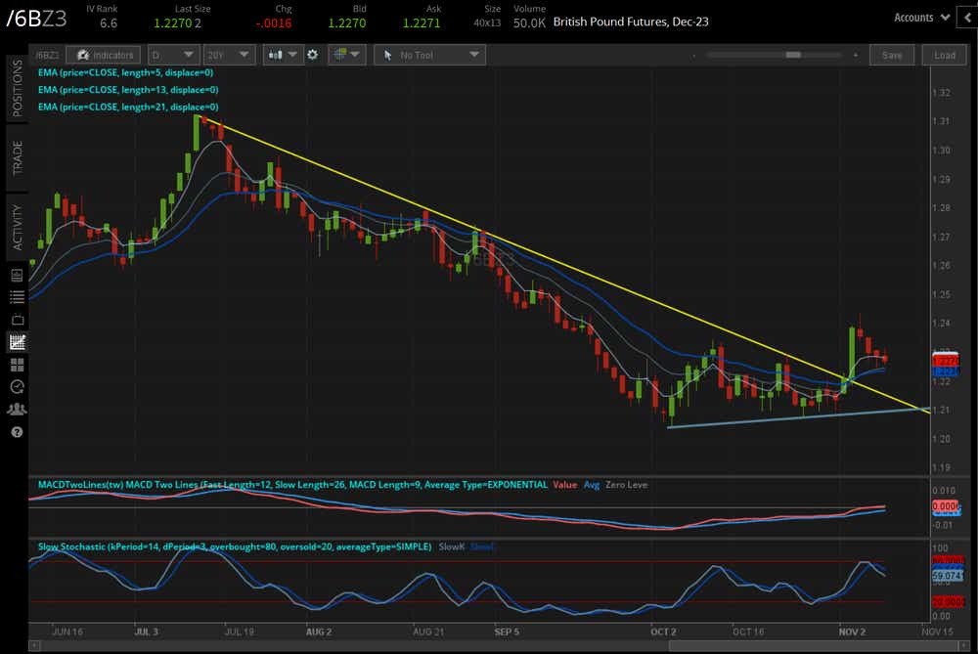Open the watchlist lines icon in sidebar
Screen dimensions: 978x654
tap(17, 297)
